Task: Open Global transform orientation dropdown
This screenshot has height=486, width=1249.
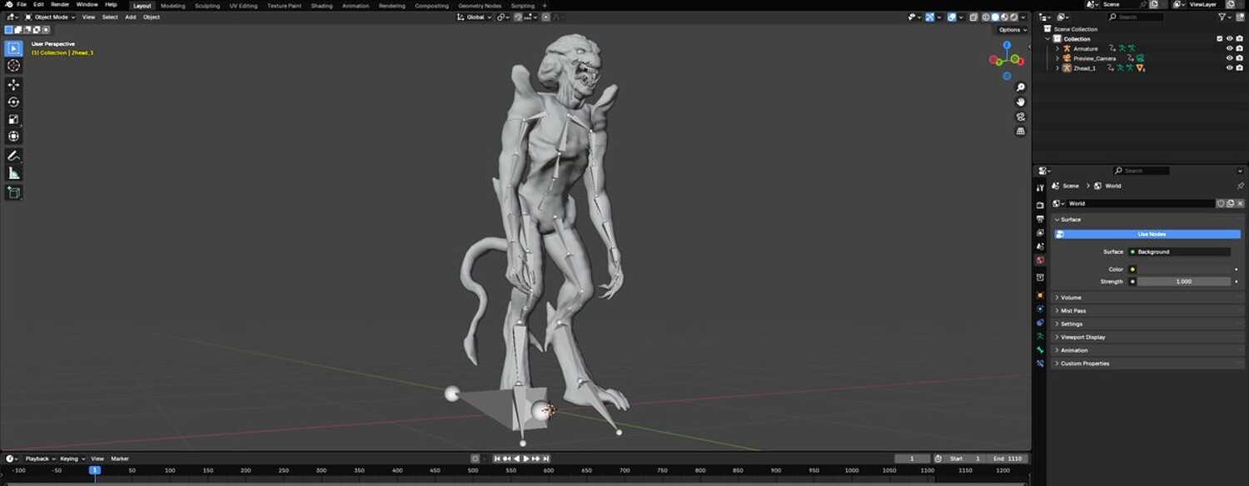Action: tap(475, 17)
